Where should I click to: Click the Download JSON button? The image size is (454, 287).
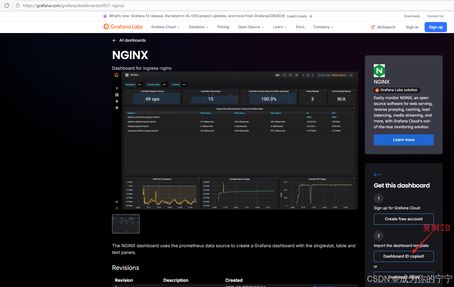(x=403, y=277)
